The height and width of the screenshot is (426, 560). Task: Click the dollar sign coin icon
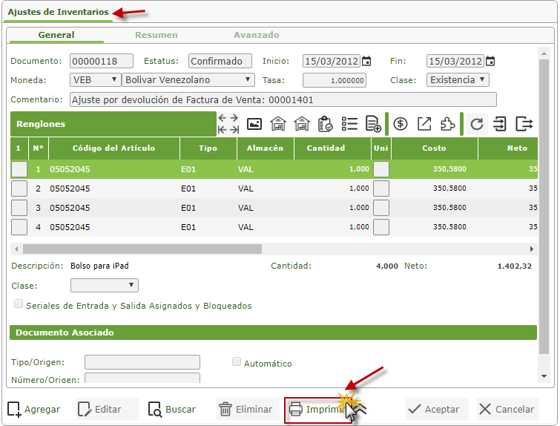pos(401,124)
